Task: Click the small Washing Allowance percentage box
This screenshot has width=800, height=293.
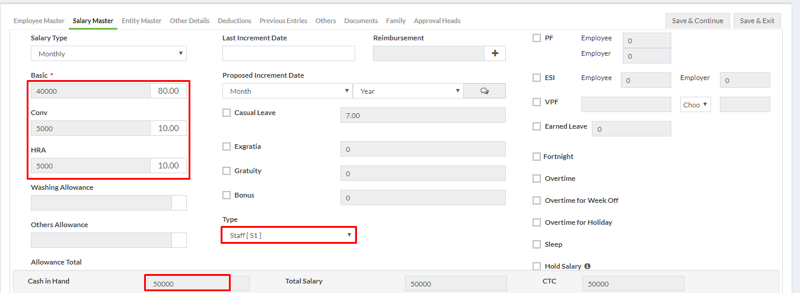Action: click(179, 203)
